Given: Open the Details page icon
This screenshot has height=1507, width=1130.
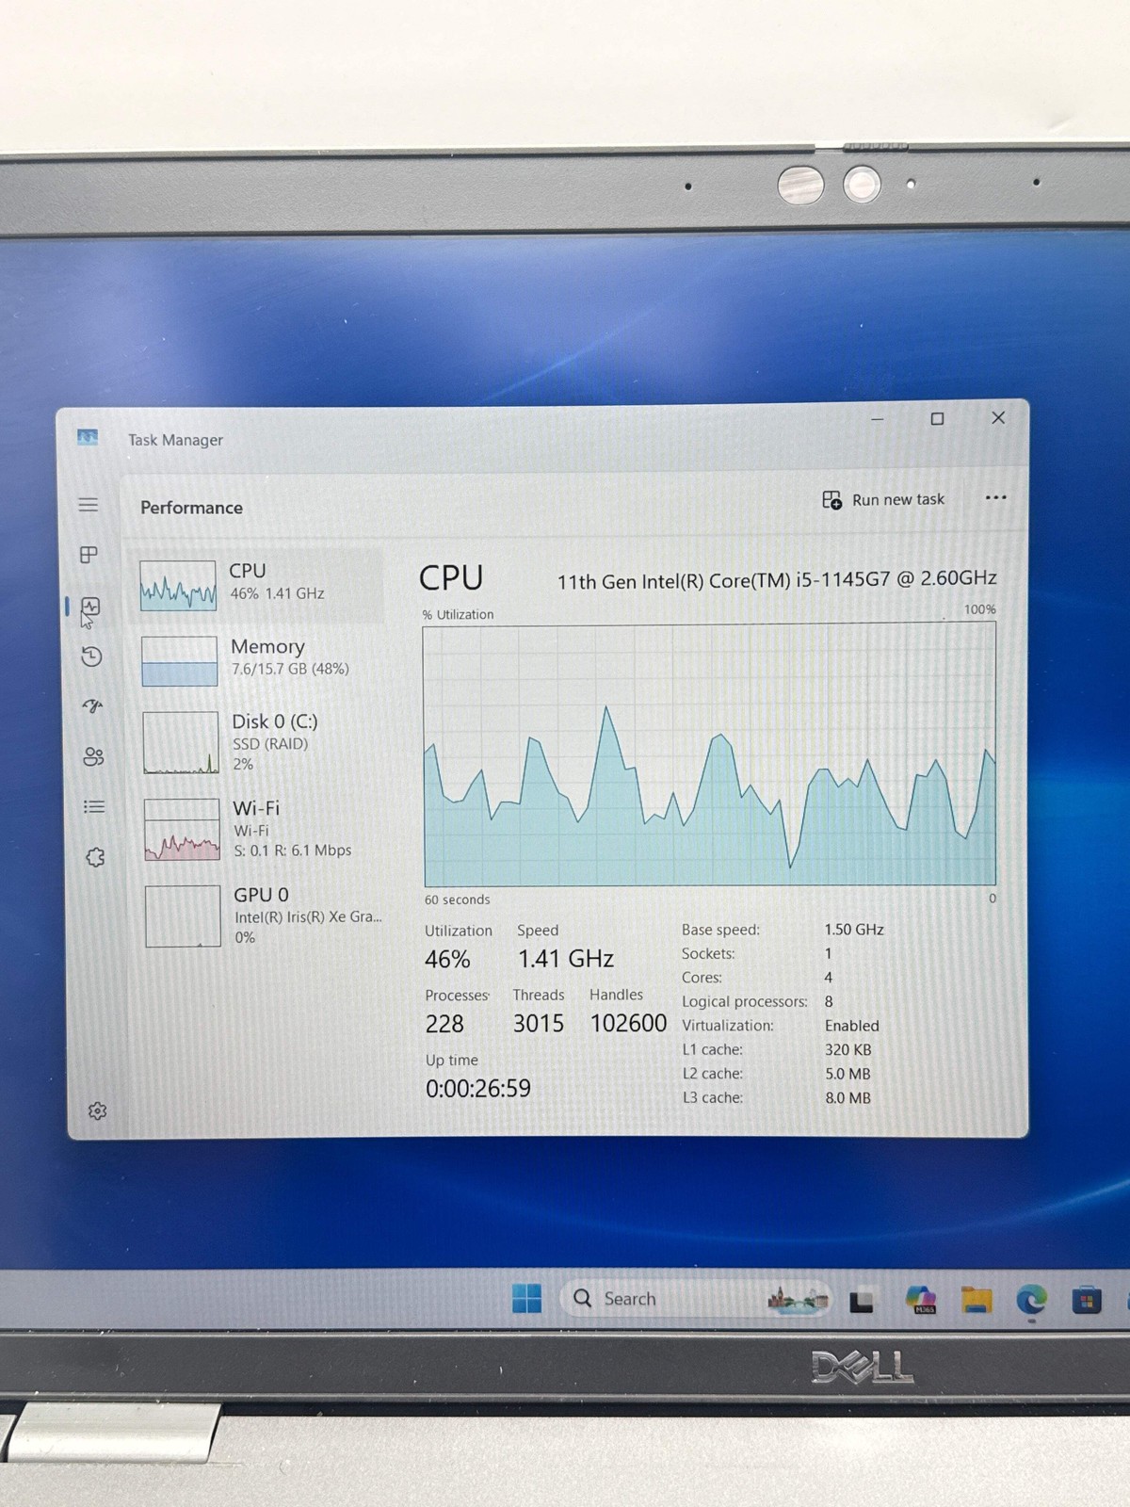Looking at the screenshot, I should click(x=94, y=806).
